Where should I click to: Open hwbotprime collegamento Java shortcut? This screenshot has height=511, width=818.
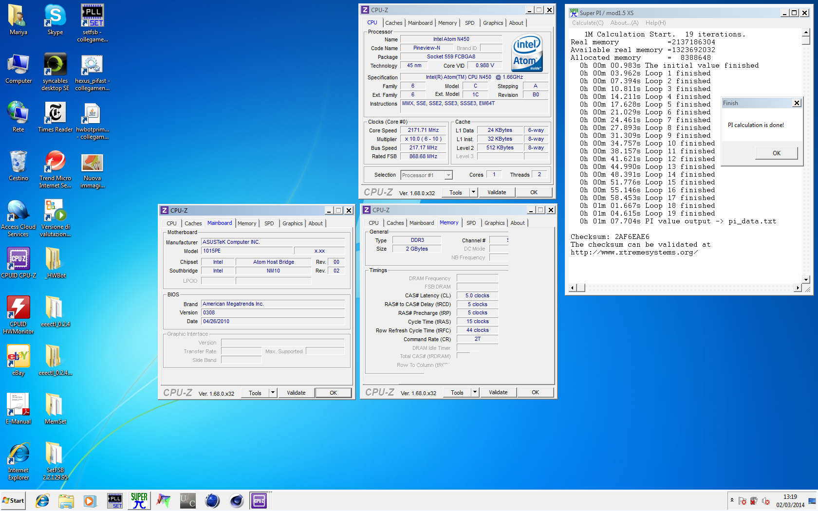click(92, 120)
